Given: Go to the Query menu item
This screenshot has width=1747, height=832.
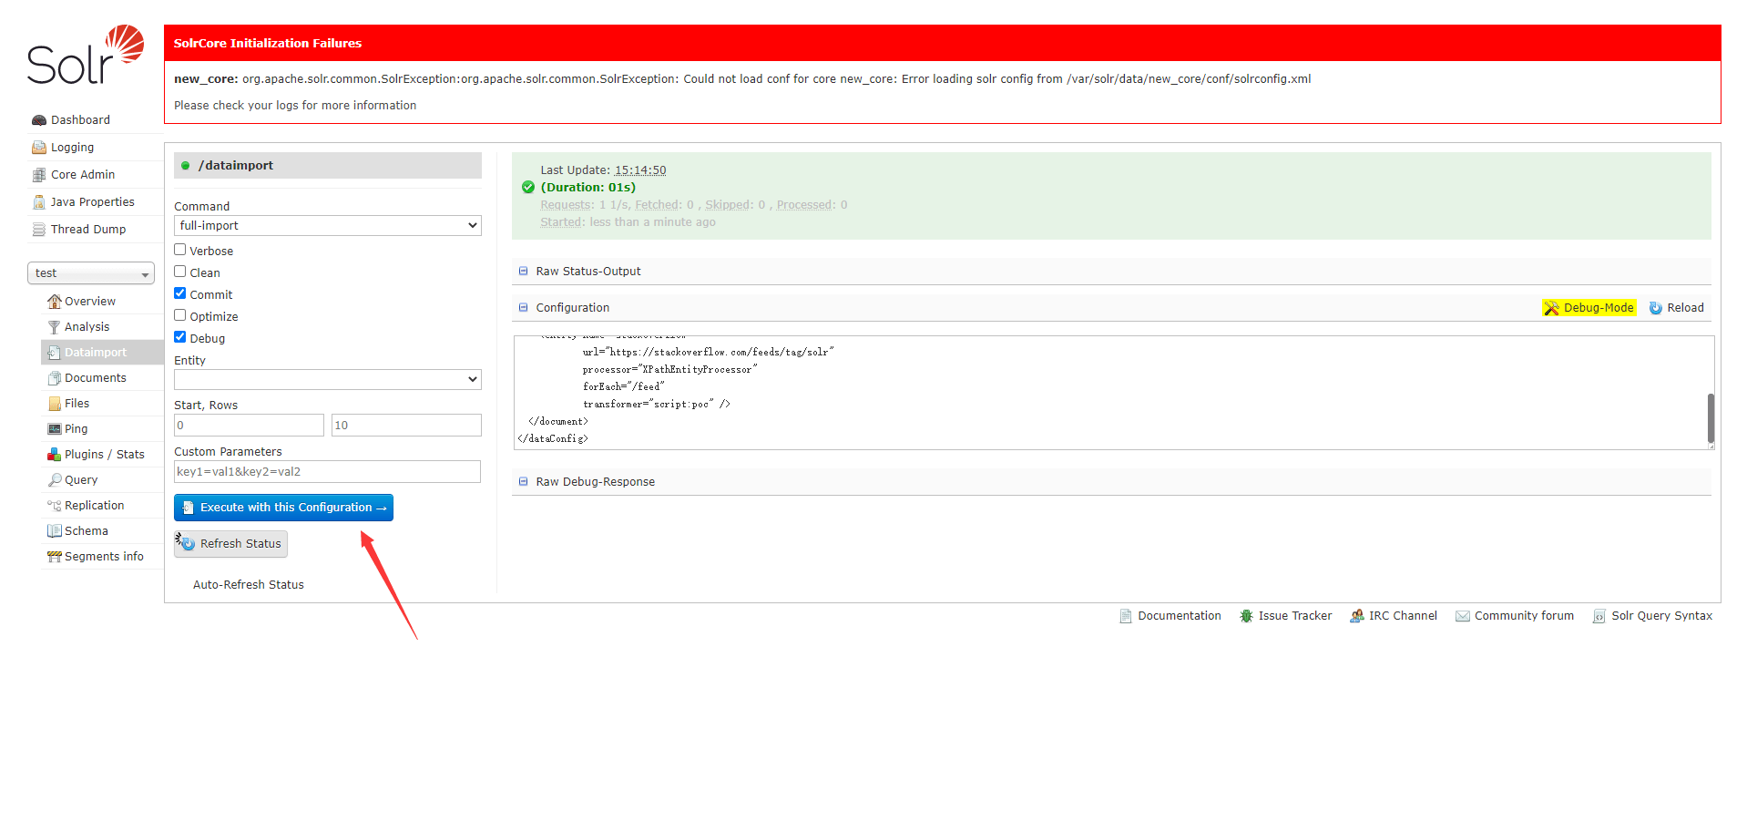Looking at the screenshot, I should pyautogui.click(x=80, y=480).
